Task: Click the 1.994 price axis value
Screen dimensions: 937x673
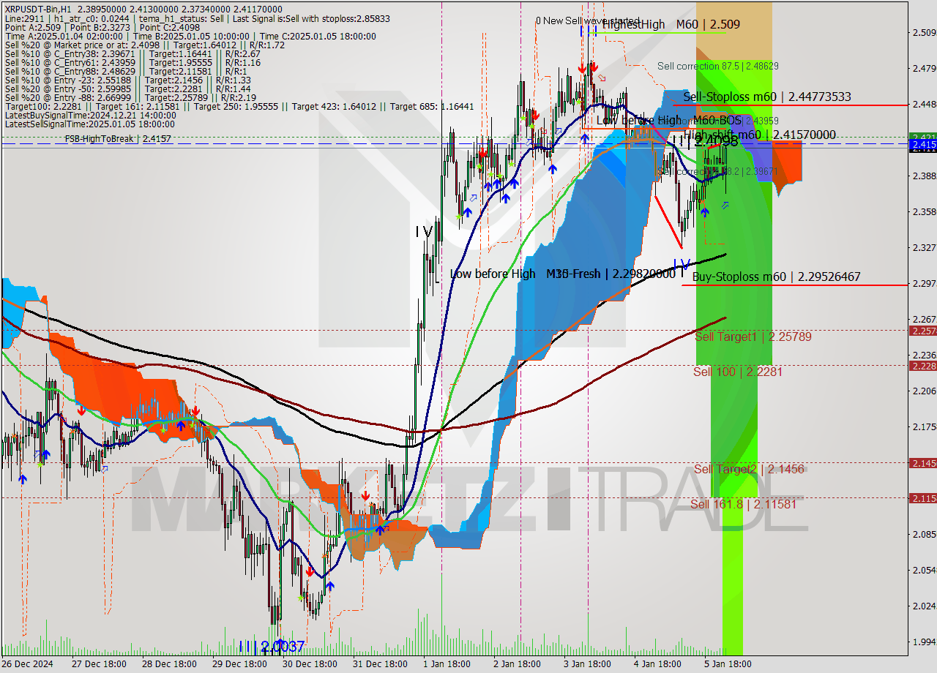Action: click(x=924, y=642)
